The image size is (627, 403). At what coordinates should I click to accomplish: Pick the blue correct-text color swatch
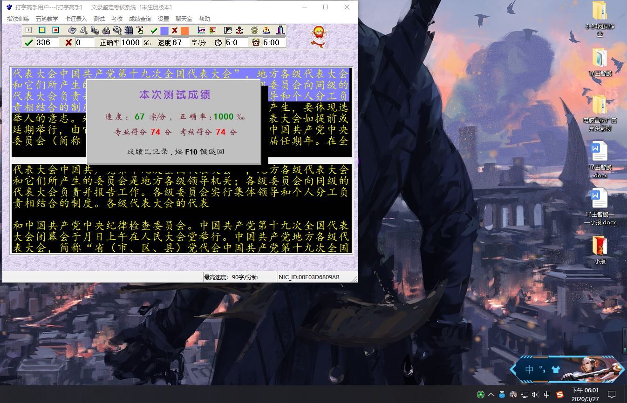(164, 31)
